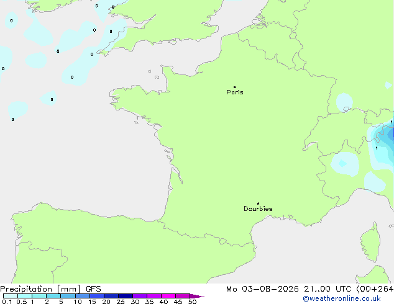The image size is (394, 304).
Task: Click the legend value label 50
Action: 192,302
